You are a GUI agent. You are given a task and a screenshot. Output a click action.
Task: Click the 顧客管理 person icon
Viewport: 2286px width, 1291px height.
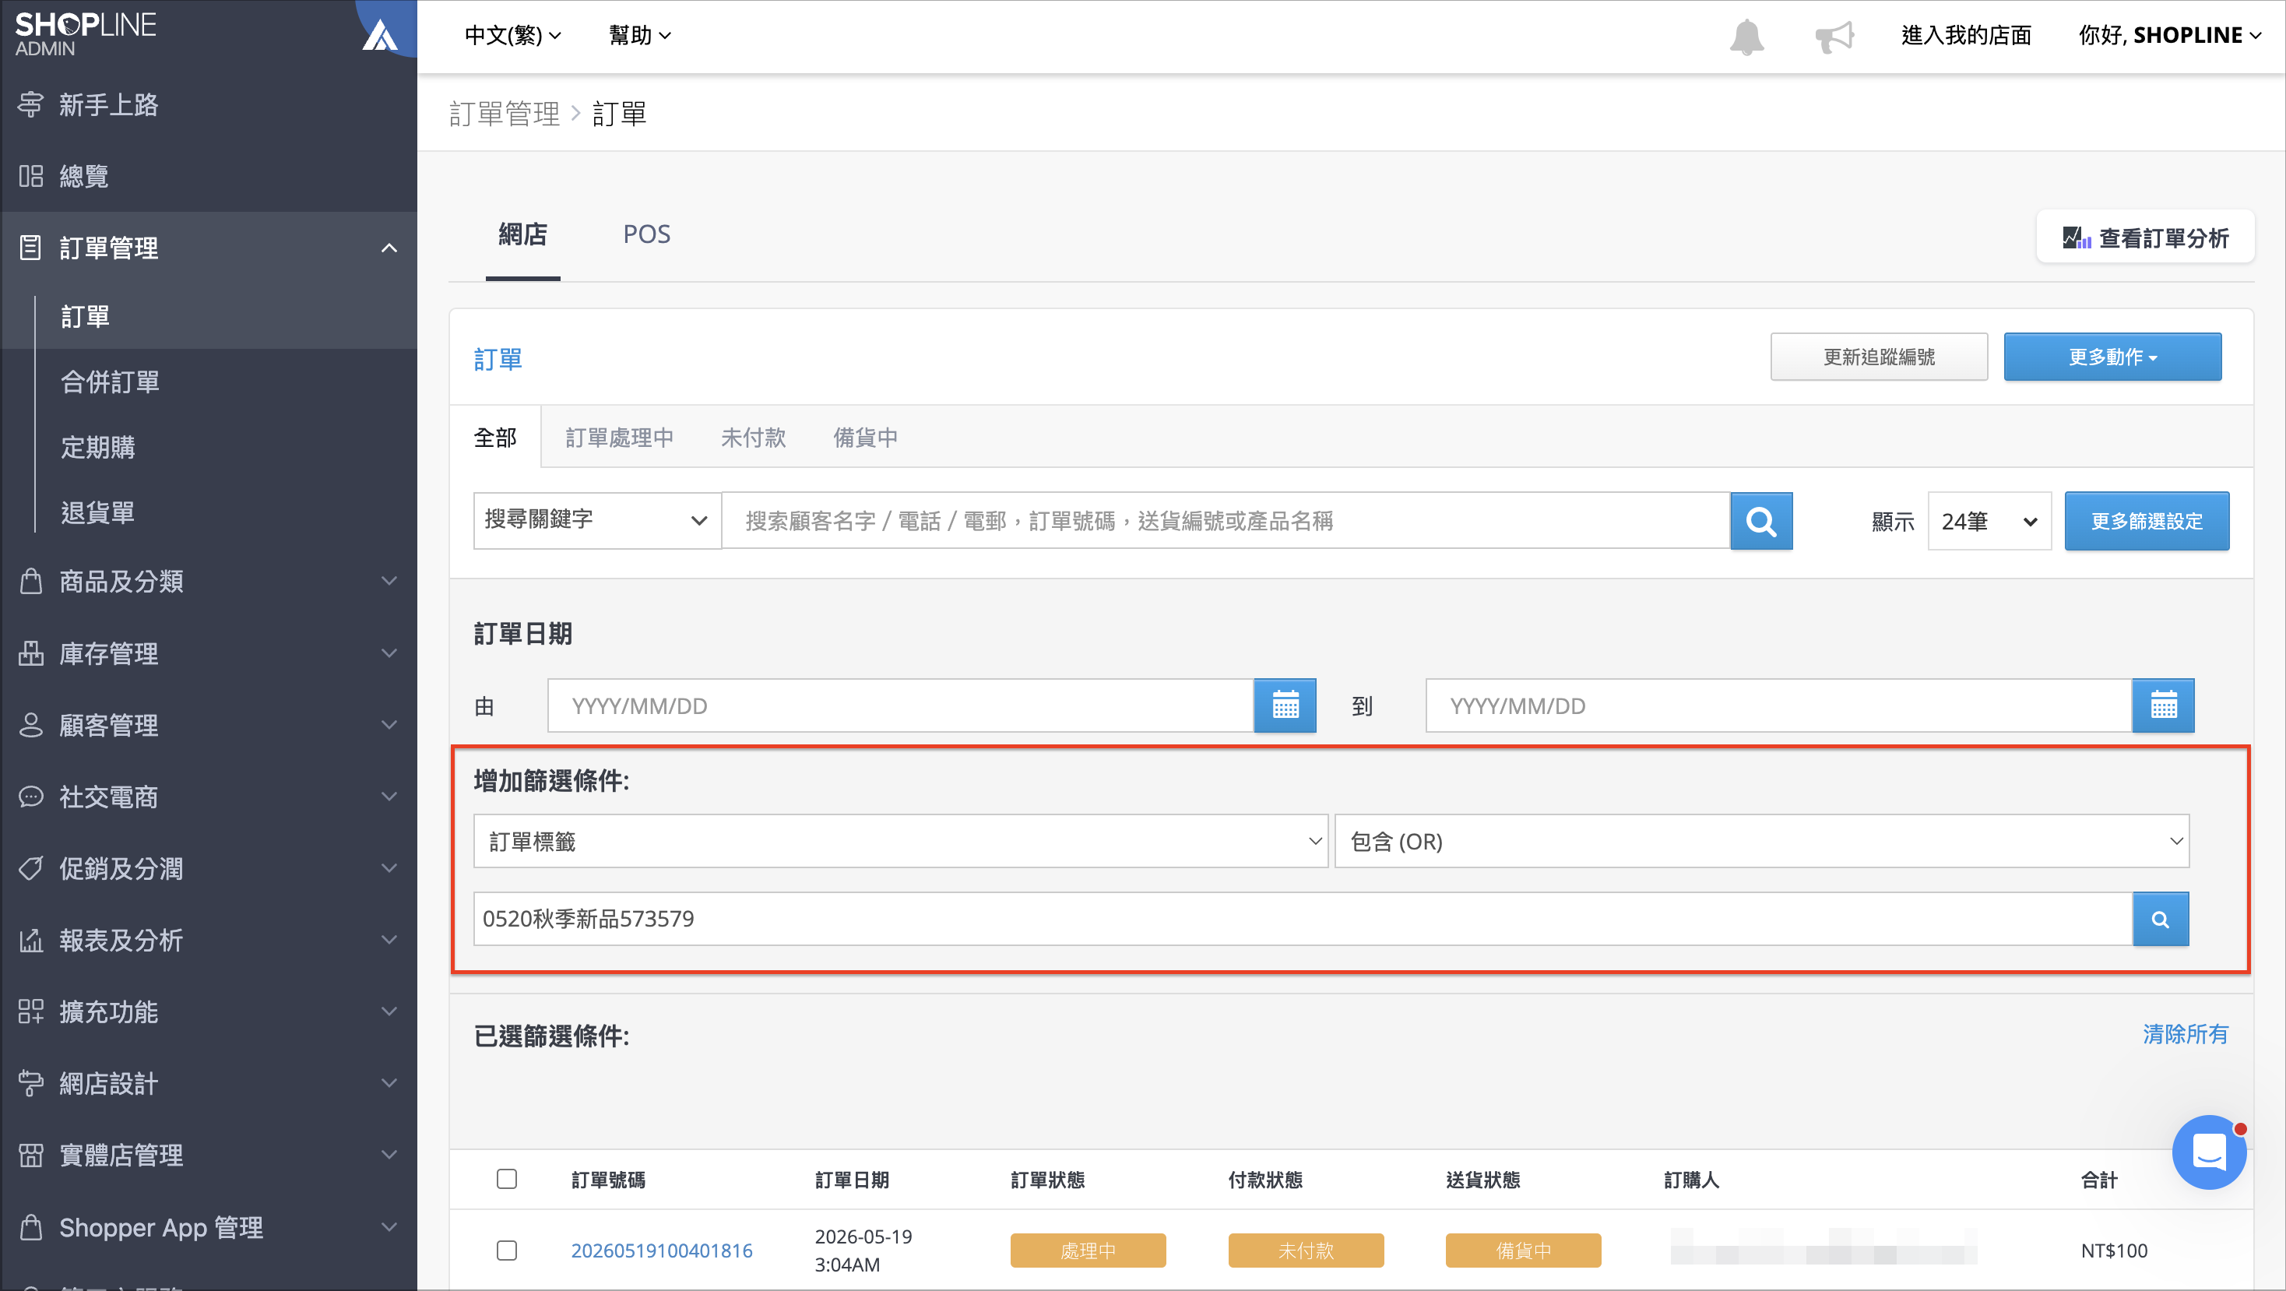tap(31, 725)
